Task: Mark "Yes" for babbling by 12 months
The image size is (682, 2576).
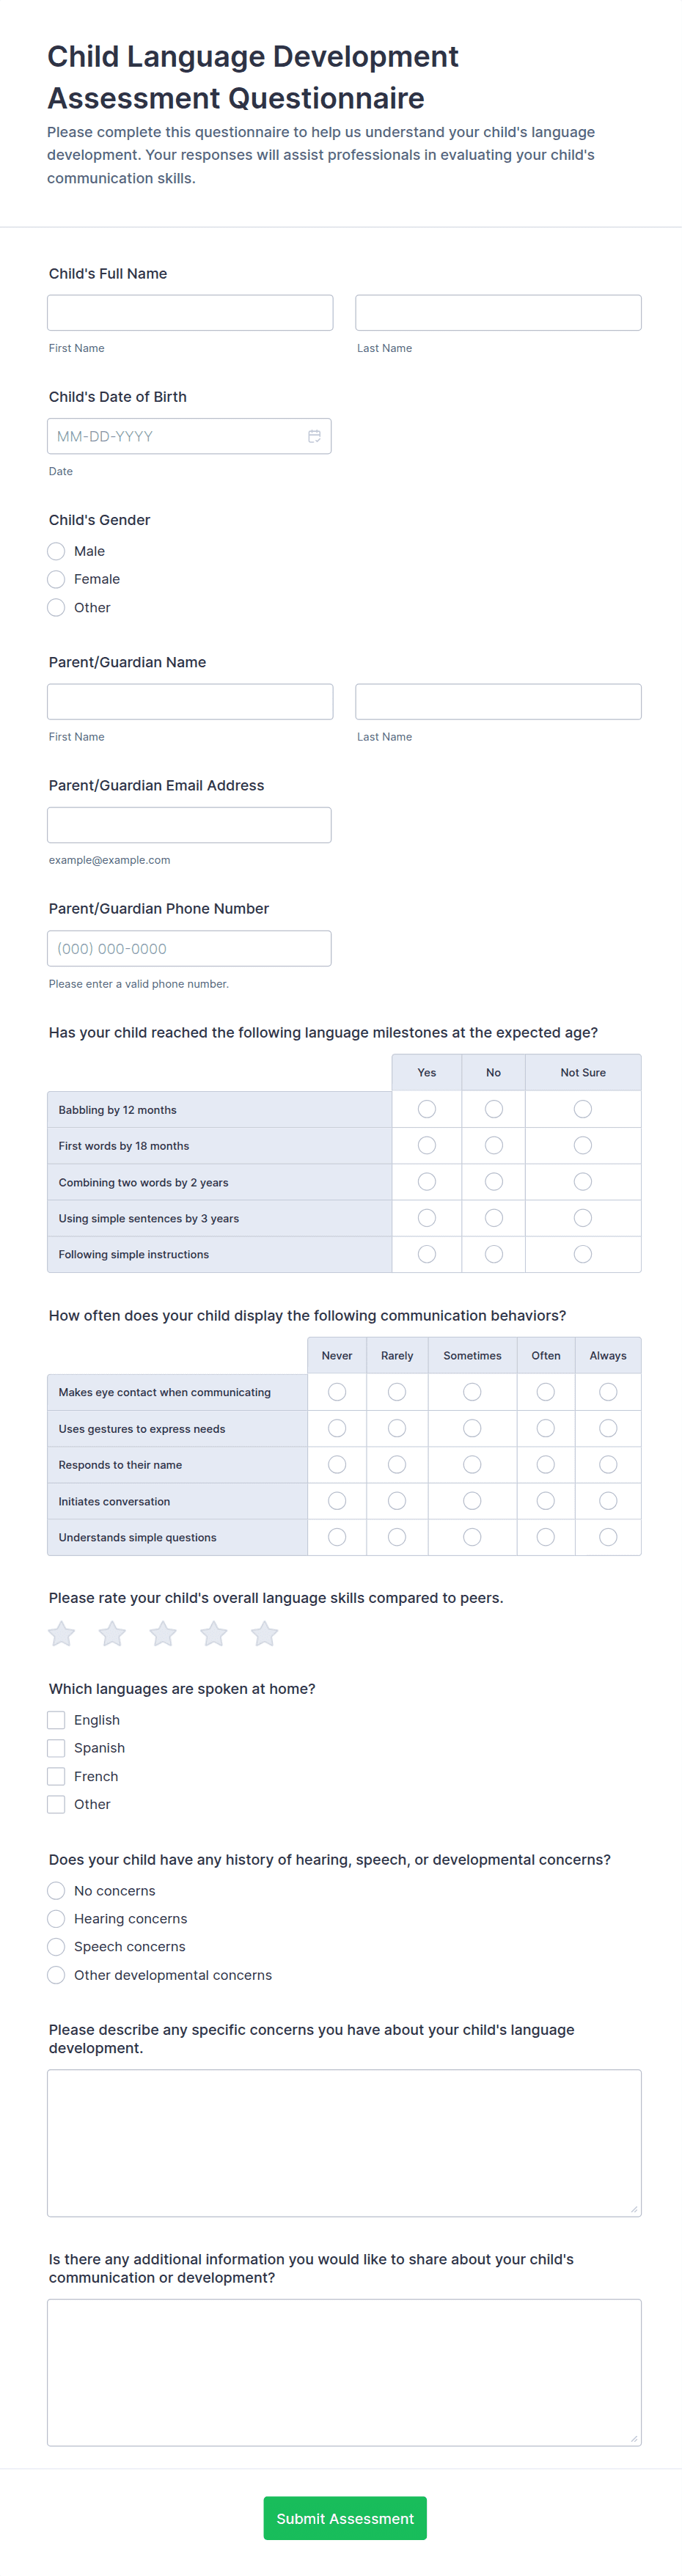Action: 427,1108
